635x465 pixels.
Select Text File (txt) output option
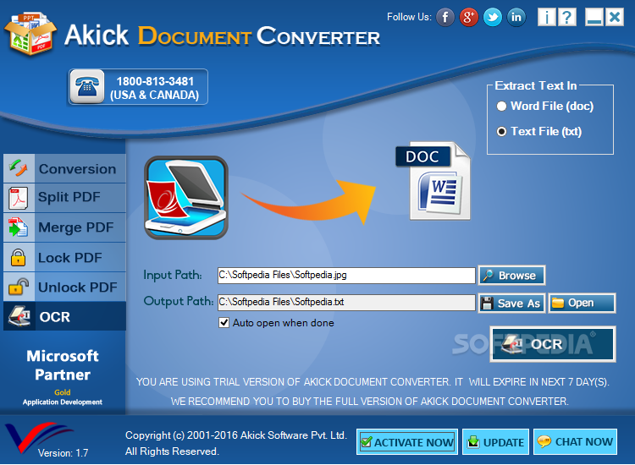point(539,131)
